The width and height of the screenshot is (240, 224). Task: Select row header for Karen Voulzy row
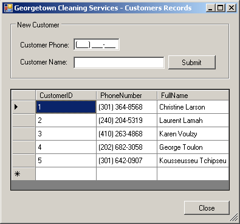point(24,134)
